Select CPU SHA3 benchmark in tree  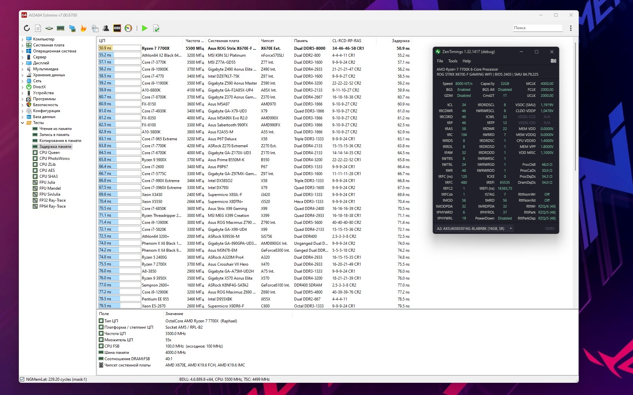point(48,176)
